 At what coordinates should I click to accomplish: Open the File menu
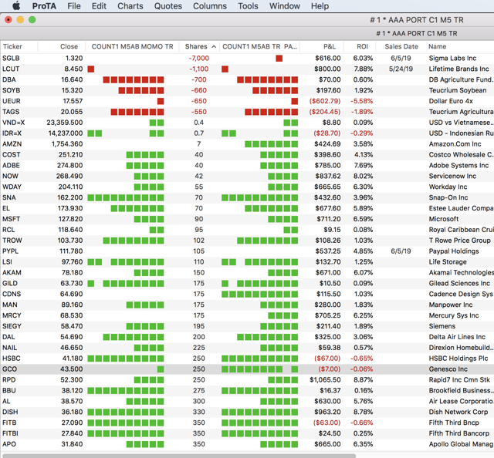(x=74, y=6)
